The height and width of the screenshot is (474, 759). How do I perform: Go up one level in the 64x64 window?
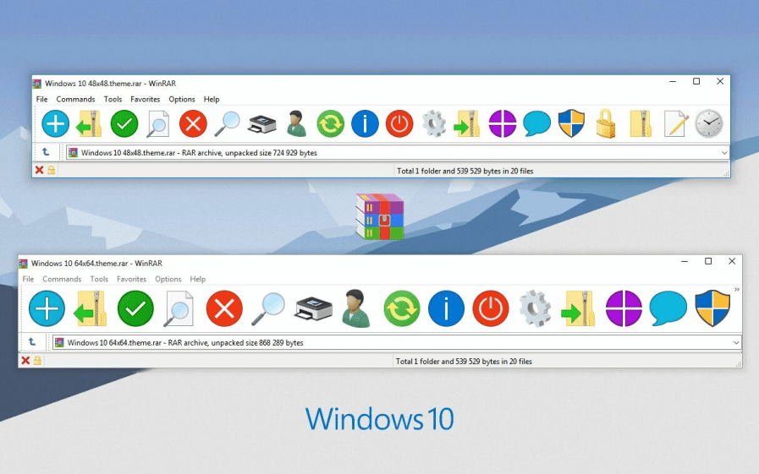click(31, 342)
